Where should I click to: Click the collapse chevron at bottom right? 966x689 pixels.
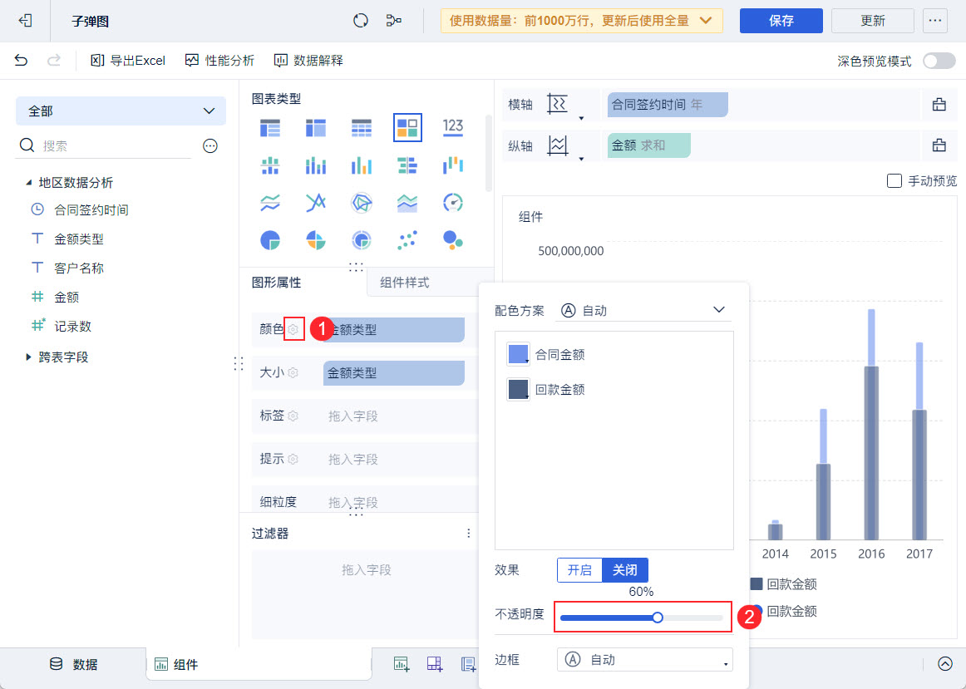point(945,664)
